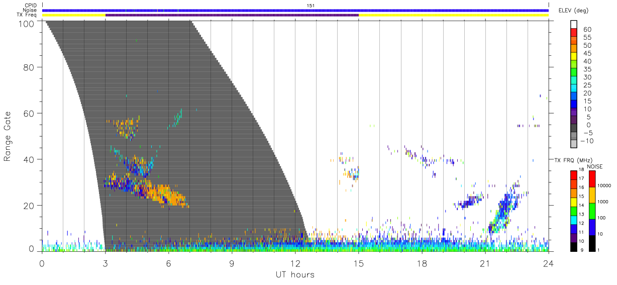Click the '45' label on the ELEV colorbar
The height and width of the screenshot is (285, 617).
click(x=586, y=54)
